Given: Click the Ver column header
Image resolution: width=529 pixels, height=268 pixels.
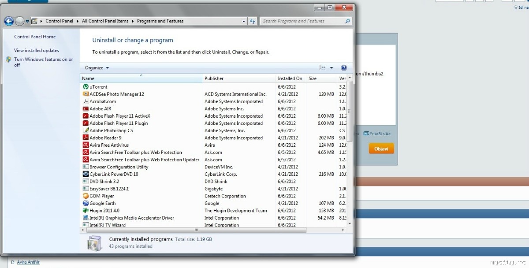Looking at the screenshot, I should (x=342, y=78).
